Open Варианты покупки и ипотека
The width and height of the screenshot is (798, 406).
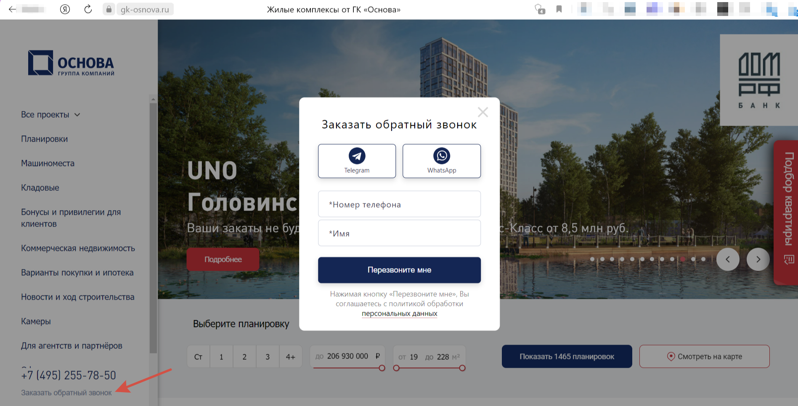[x=77, y=273]
